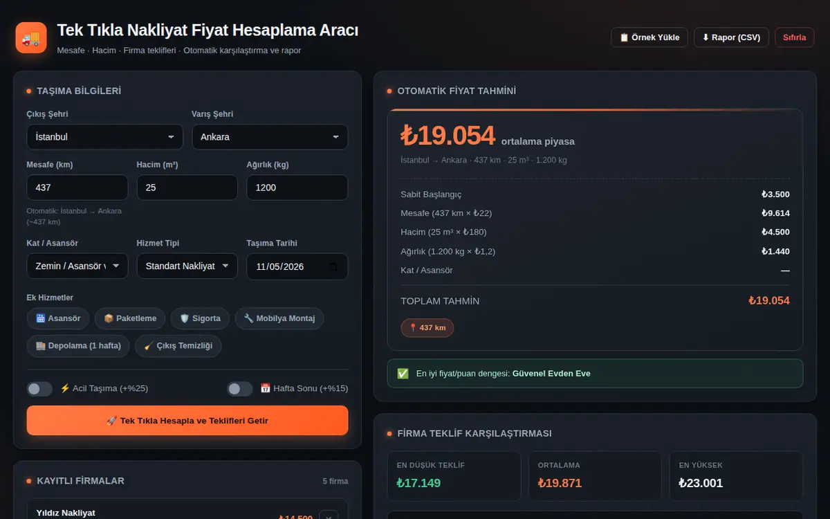Select the Ağırlık (kg) input field
830x519 pixels.
tap(297, 188)
